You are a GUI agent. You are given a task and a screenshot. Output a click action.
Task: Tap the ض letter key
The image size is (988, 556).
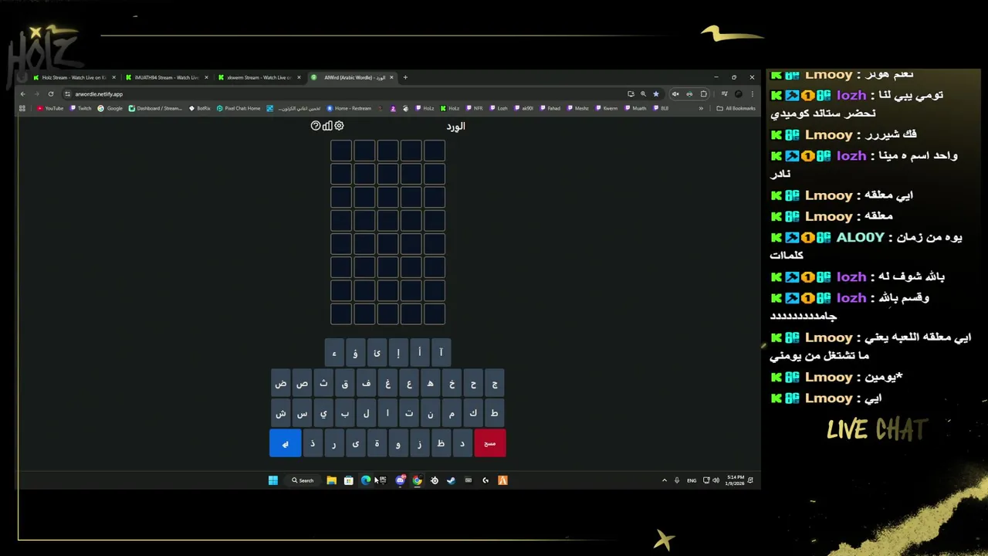coord(281,383)
